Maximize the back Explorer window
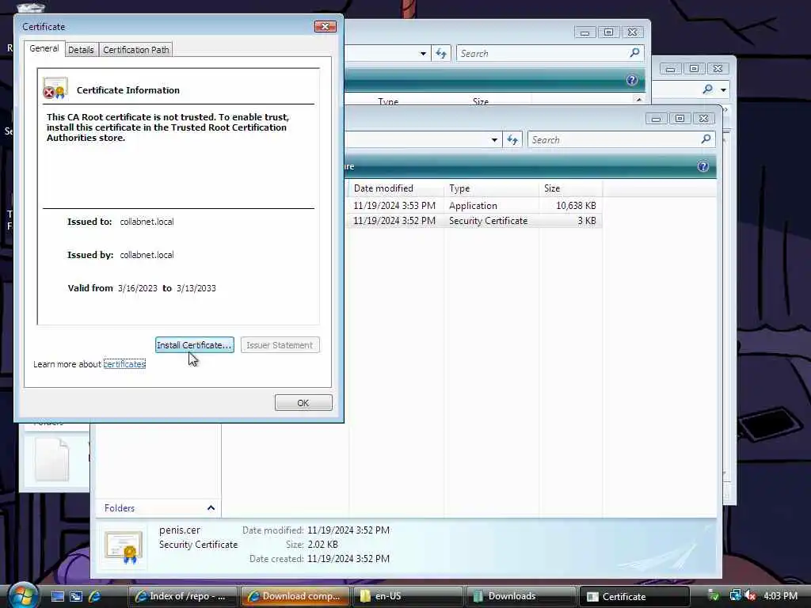 (608, 32)
